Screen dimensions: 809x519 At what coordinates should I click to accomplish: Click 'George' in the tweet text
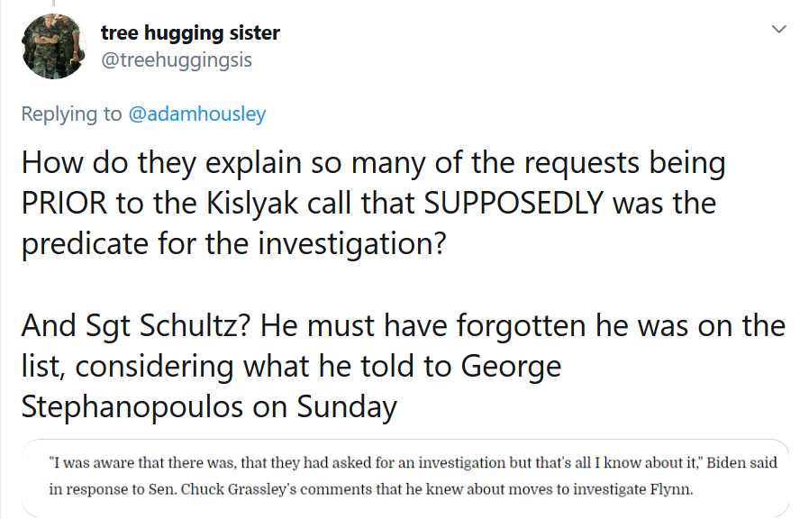click(x=510, y=366)
